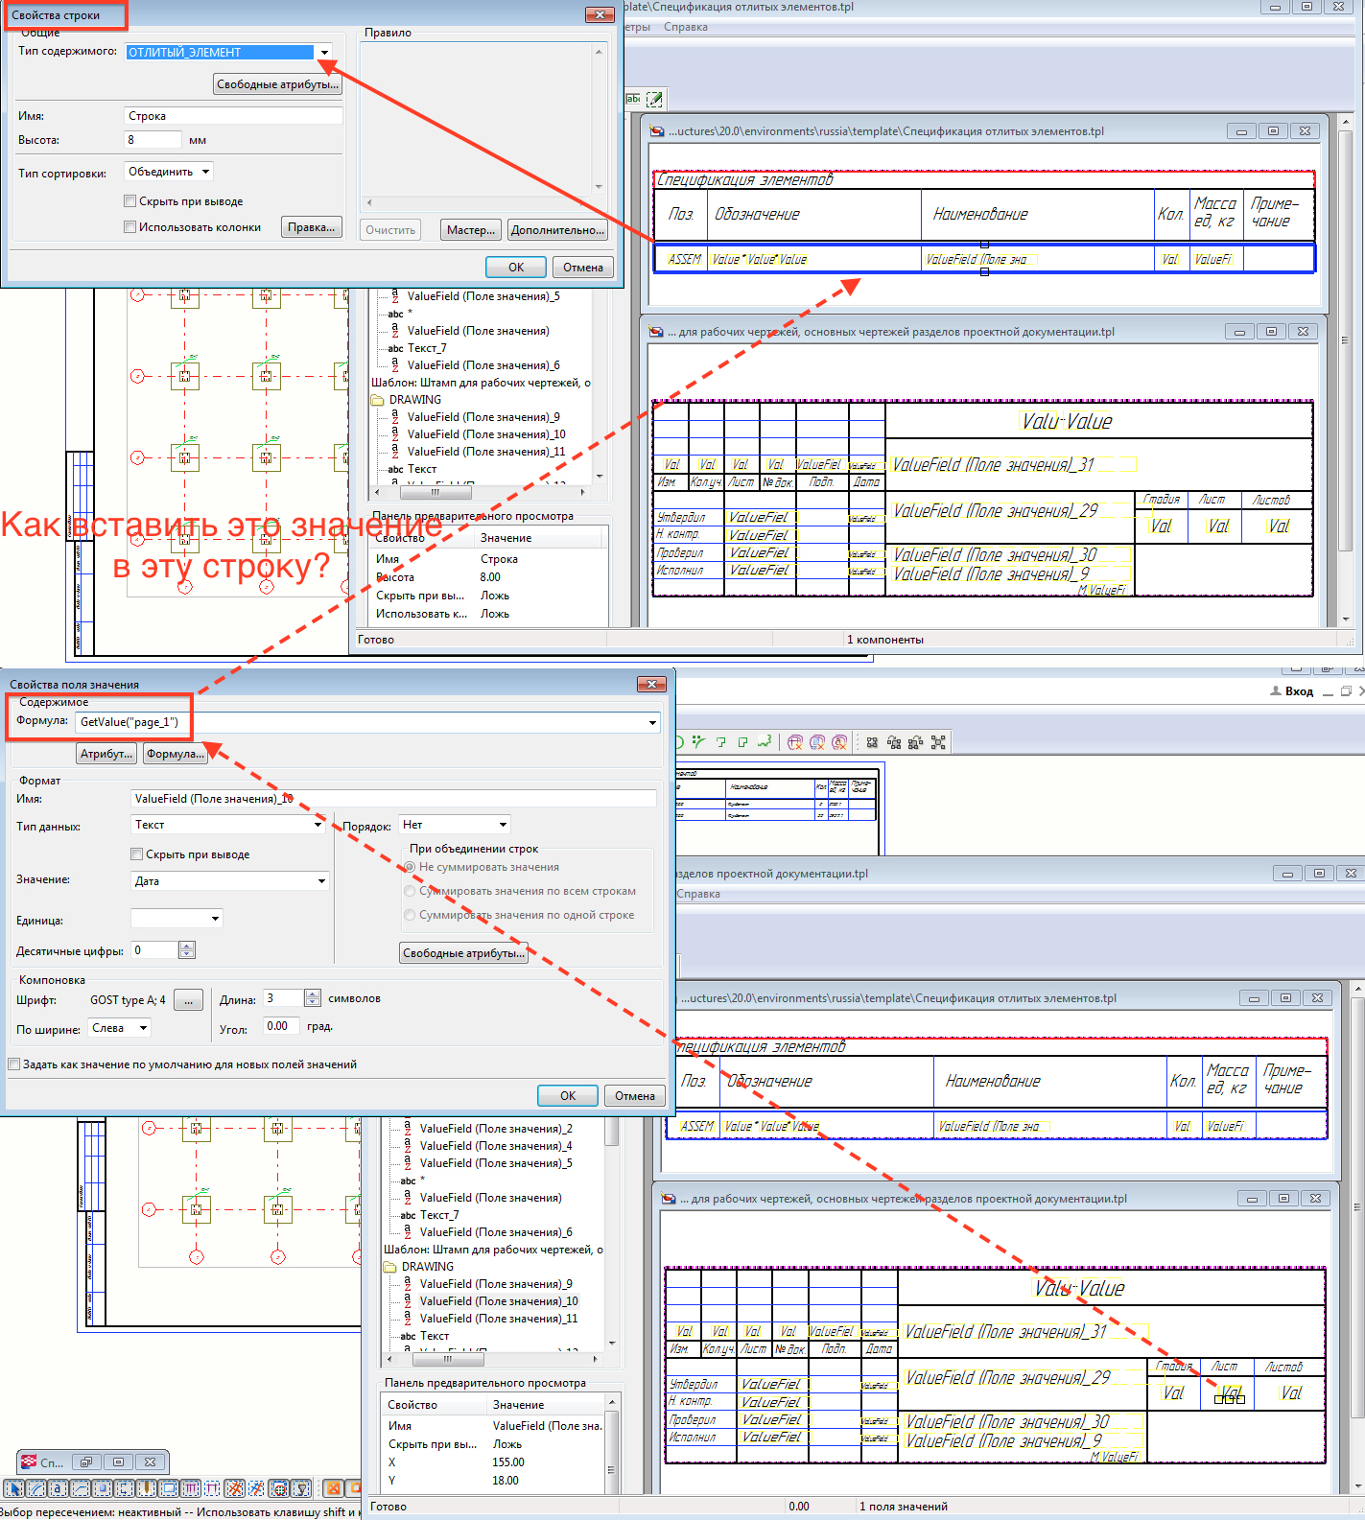Check 'Скрыть при выводе' in row properties dialog

(x=129, y=201)
